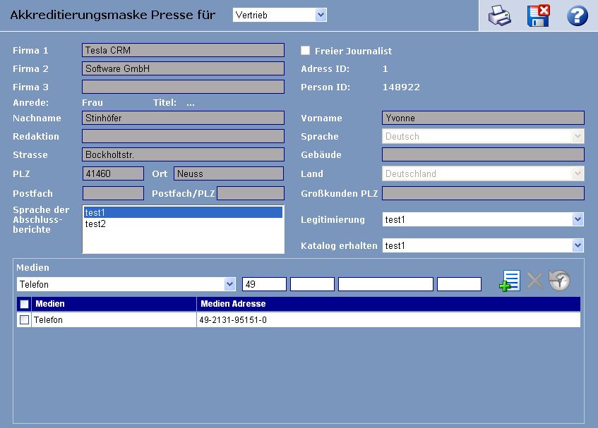Enable the Freier Journalist checkbox

coord(306,51)
